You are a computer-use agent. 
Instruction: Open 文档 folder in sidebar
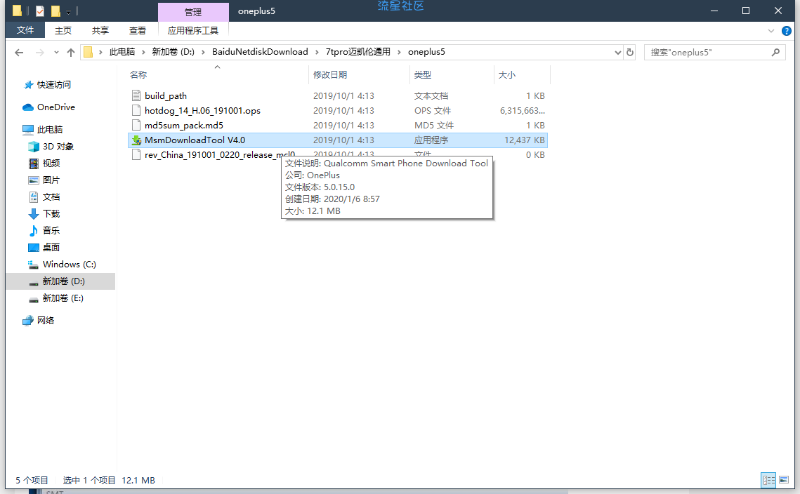coord(51,196)
